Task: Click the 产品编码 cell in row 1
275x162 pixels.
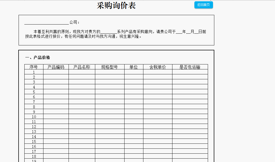Action: tap(56, 72)
